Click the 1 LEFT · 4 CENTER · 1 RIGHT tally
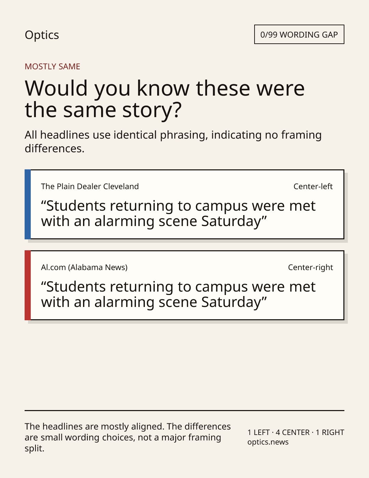The width and height of the screenshot is (369, 478). pyautogui.click(x=296, y=432)
